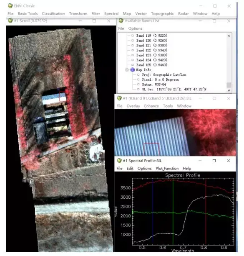
Task: Open File menu in image display window
Action: pyautogui.click(x=119, y=106)
